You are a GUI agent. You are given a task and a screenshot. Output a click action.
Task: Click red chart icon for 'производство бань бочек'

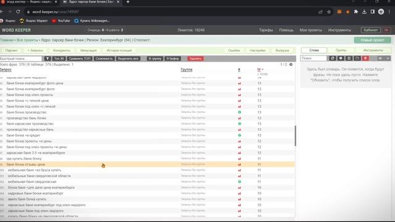point(239,118)
